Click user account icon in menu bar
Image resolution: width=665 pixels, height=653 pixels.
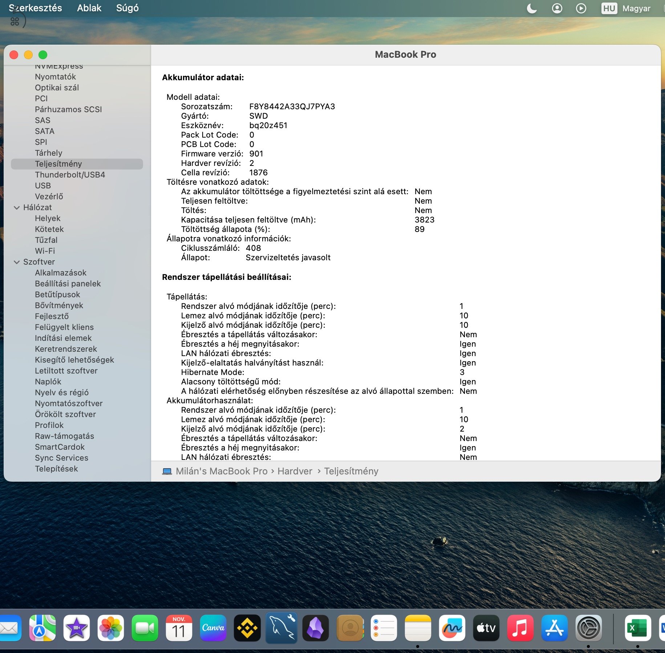pos(557,8)
